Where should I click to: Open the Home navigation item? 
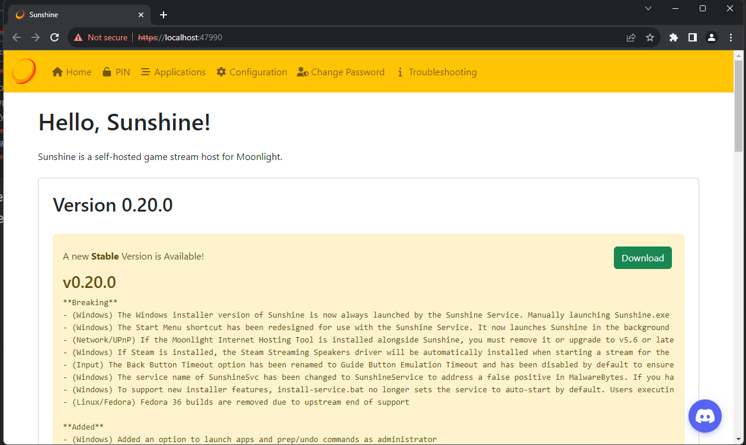[72, 72]
